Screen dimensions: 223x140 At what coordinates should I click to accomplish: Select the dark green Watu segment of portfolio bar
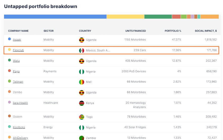tap(158, 17)
